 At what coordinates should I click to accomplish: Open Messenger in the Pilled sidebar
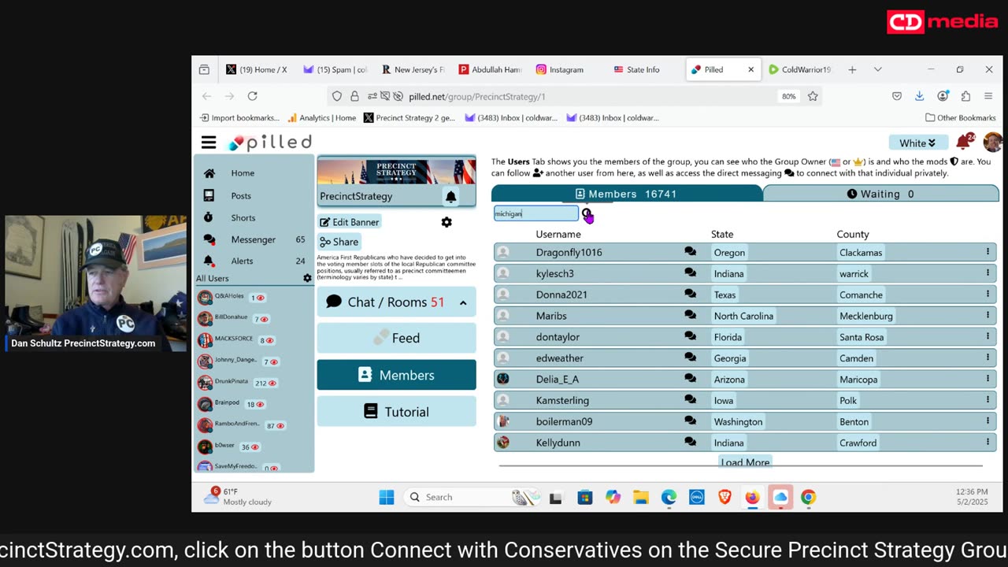click(x=253, y=239)
